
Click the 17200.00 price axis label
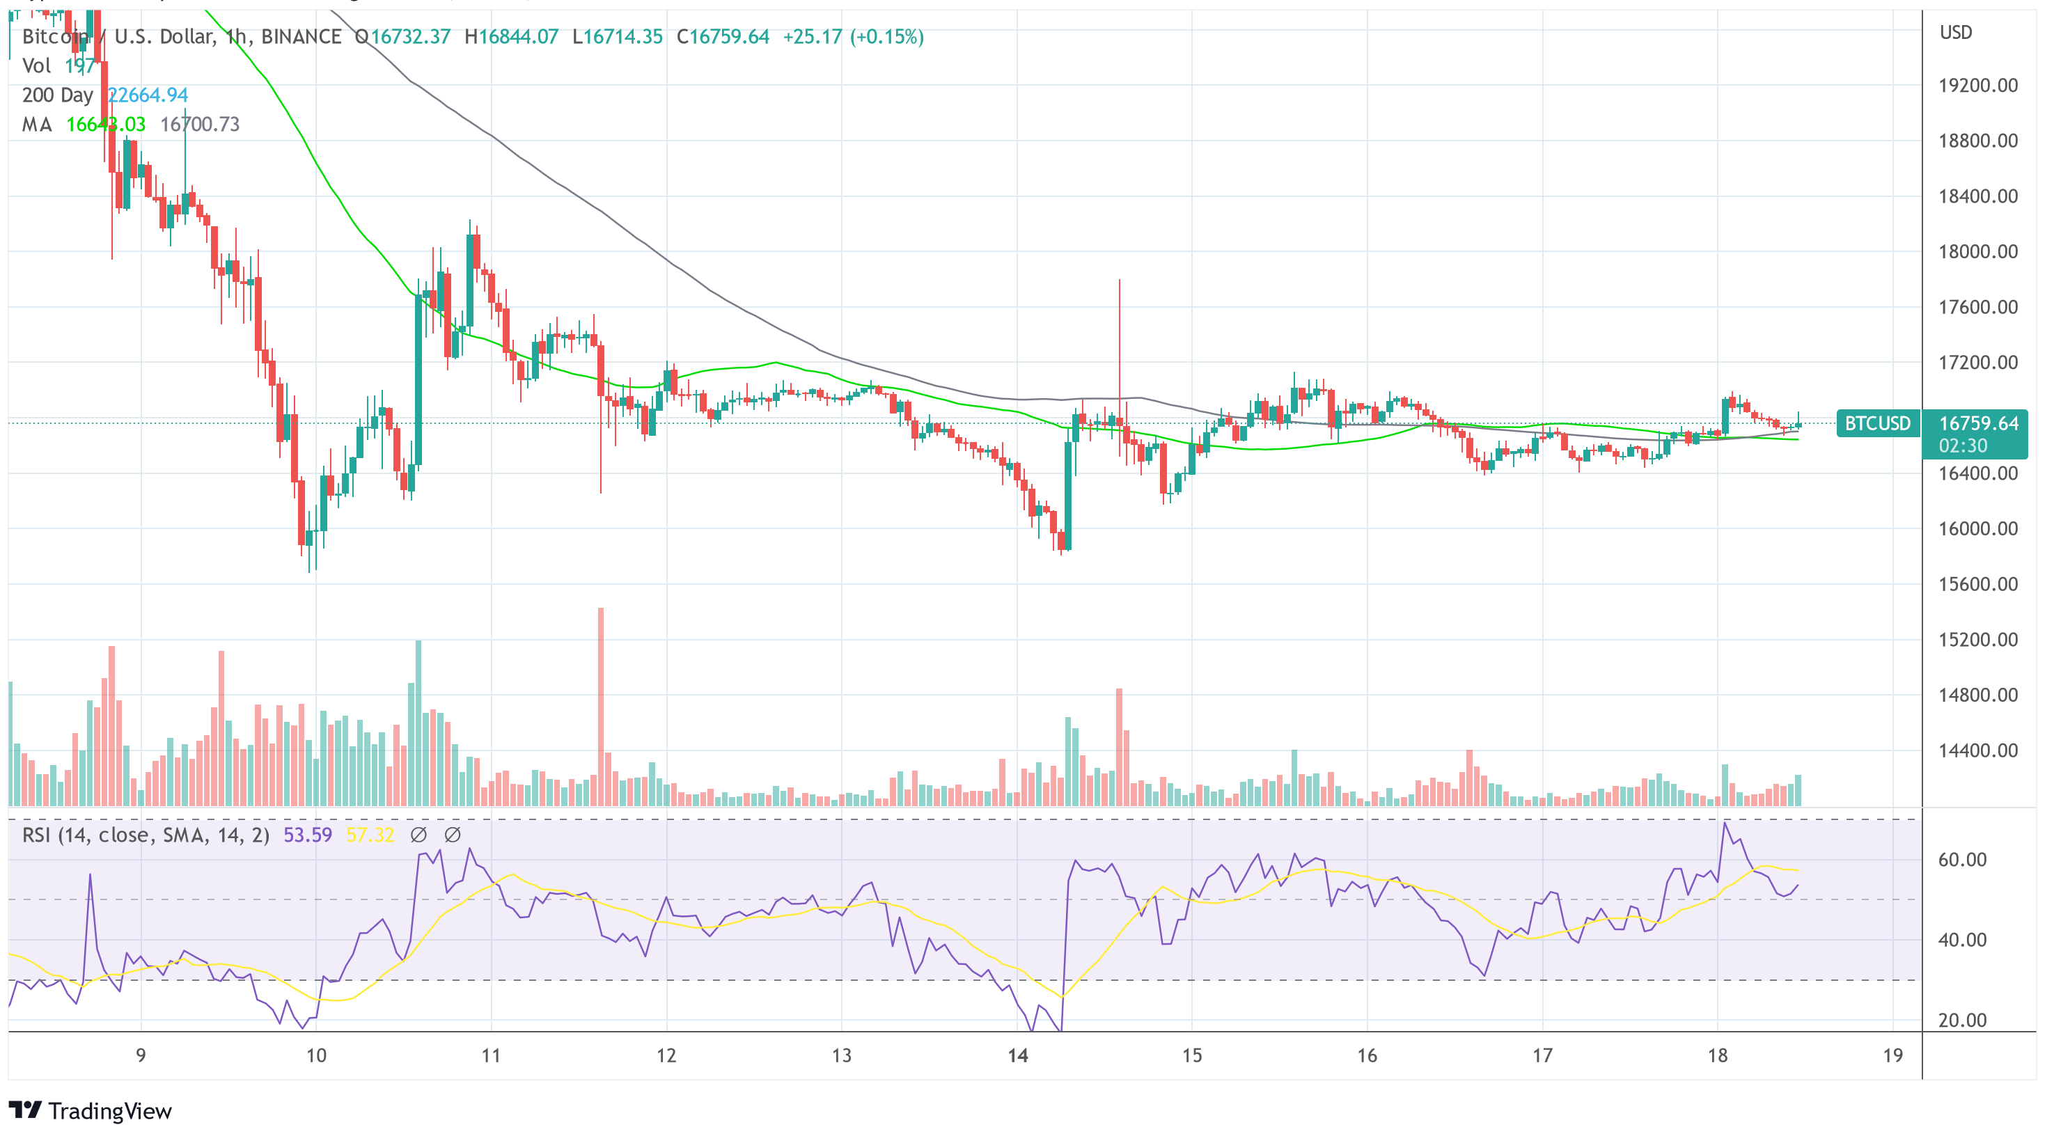[x=1978, y=363]
